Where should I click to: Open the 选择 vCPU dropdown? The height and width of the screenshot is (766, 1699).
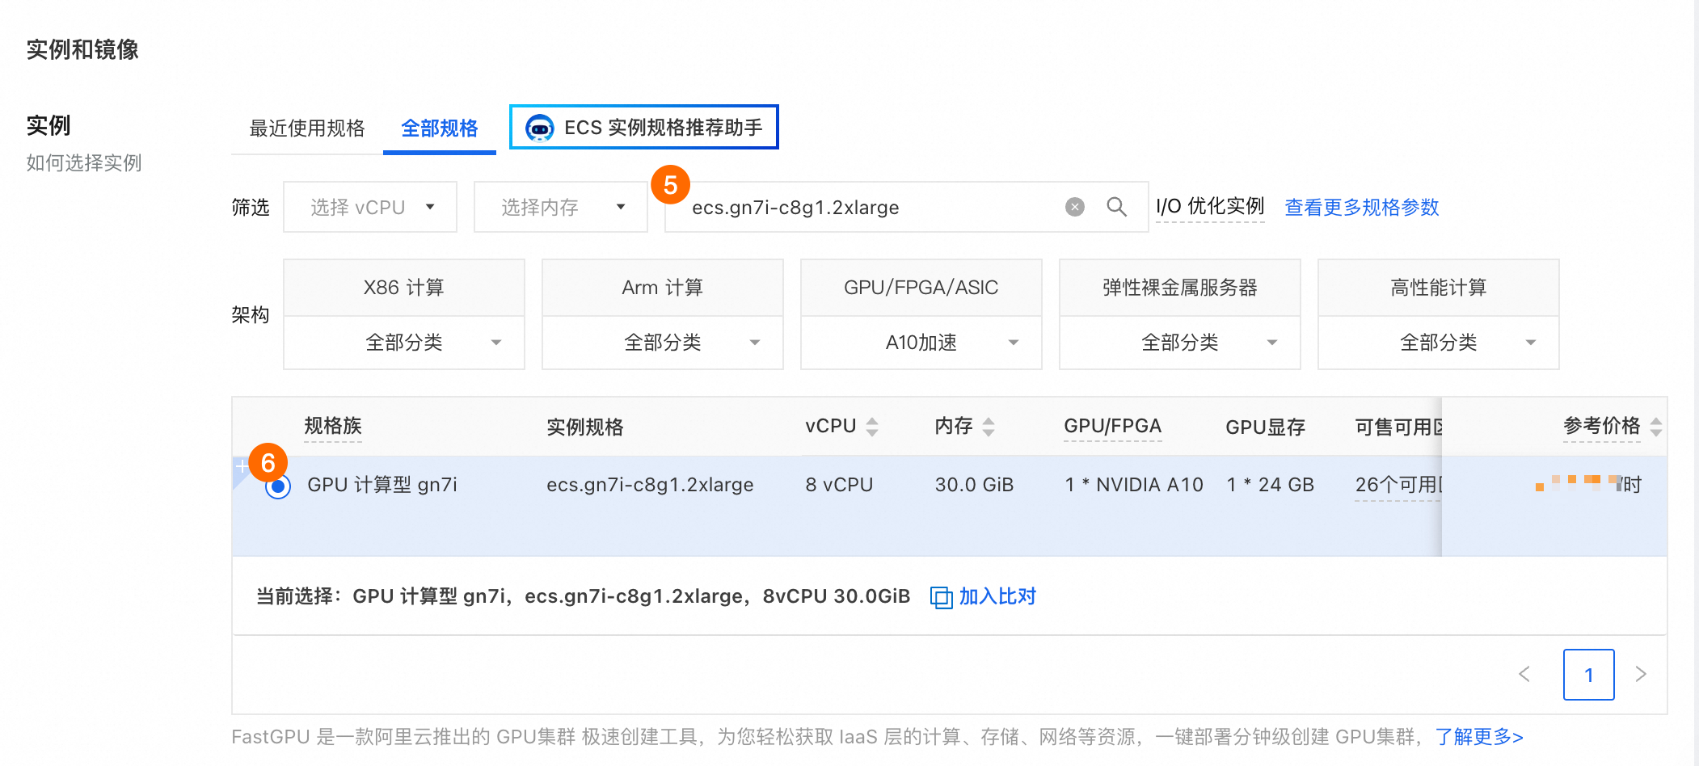[x=370, y=207]
